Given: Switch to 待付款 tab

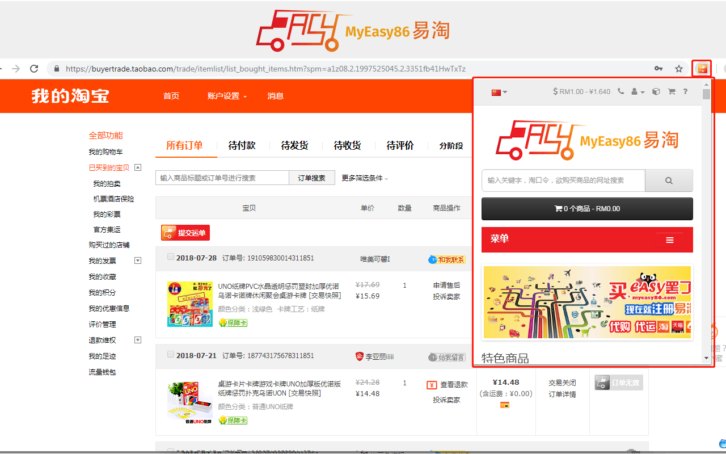Looking at the screenshot, I should [x=242, y=145].
